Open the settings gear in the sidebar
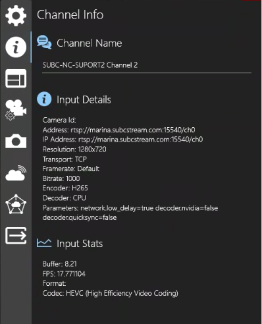262x324 pixels. [16, 16]
